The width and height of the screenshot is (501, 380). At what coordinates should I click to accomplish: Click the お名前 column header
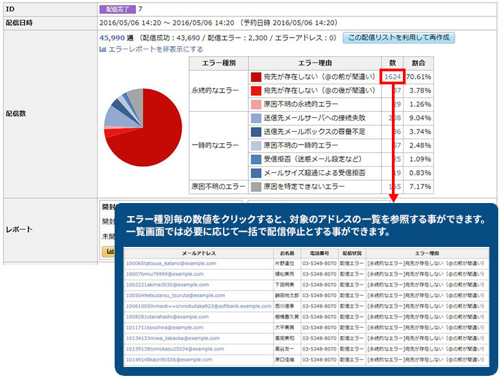[x=287, y=253]
